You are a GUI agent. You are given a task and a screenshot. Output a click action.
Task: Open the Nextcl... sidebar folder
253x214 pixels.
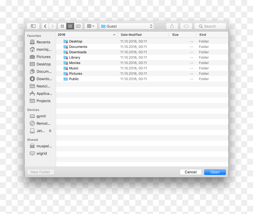[x=40, y=86]
